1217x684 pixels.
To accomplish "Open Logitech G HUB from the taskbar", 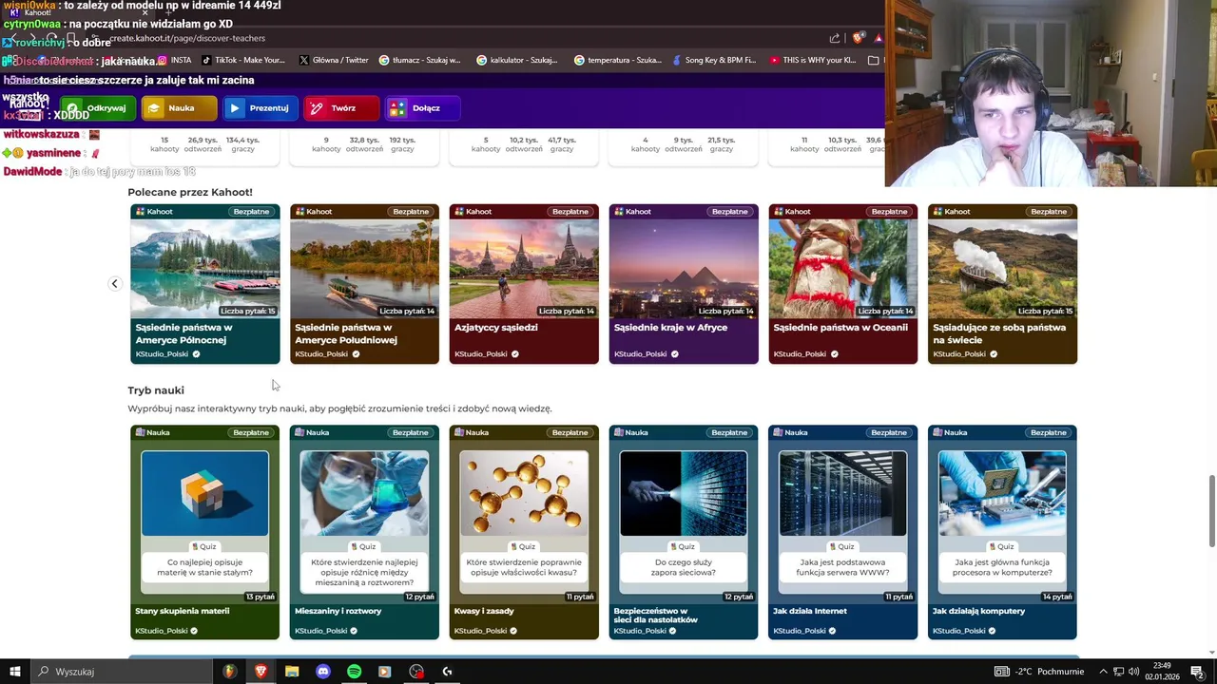I will tap(447, 672).
